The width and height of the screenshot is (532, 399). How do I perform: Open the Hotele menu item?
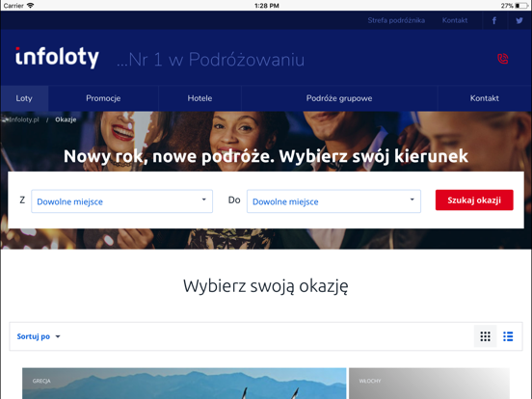pos(199,98)
